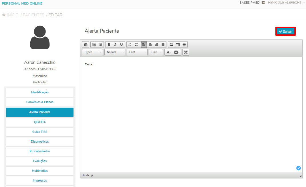Maximize the editor with fullscreen icon

(186, 52)
